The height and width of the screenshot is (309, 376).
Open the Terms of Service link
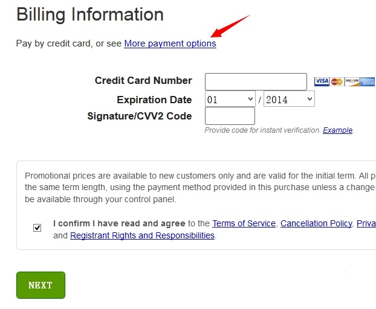click(244, 223)
